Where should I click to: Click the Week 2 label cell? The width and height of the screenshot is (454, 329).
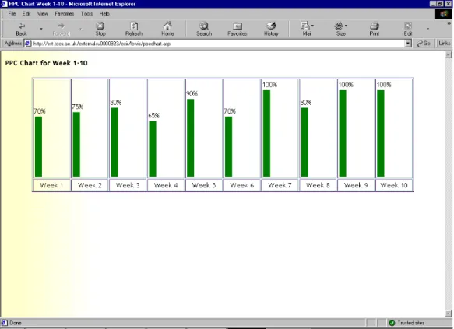(90, 185)
